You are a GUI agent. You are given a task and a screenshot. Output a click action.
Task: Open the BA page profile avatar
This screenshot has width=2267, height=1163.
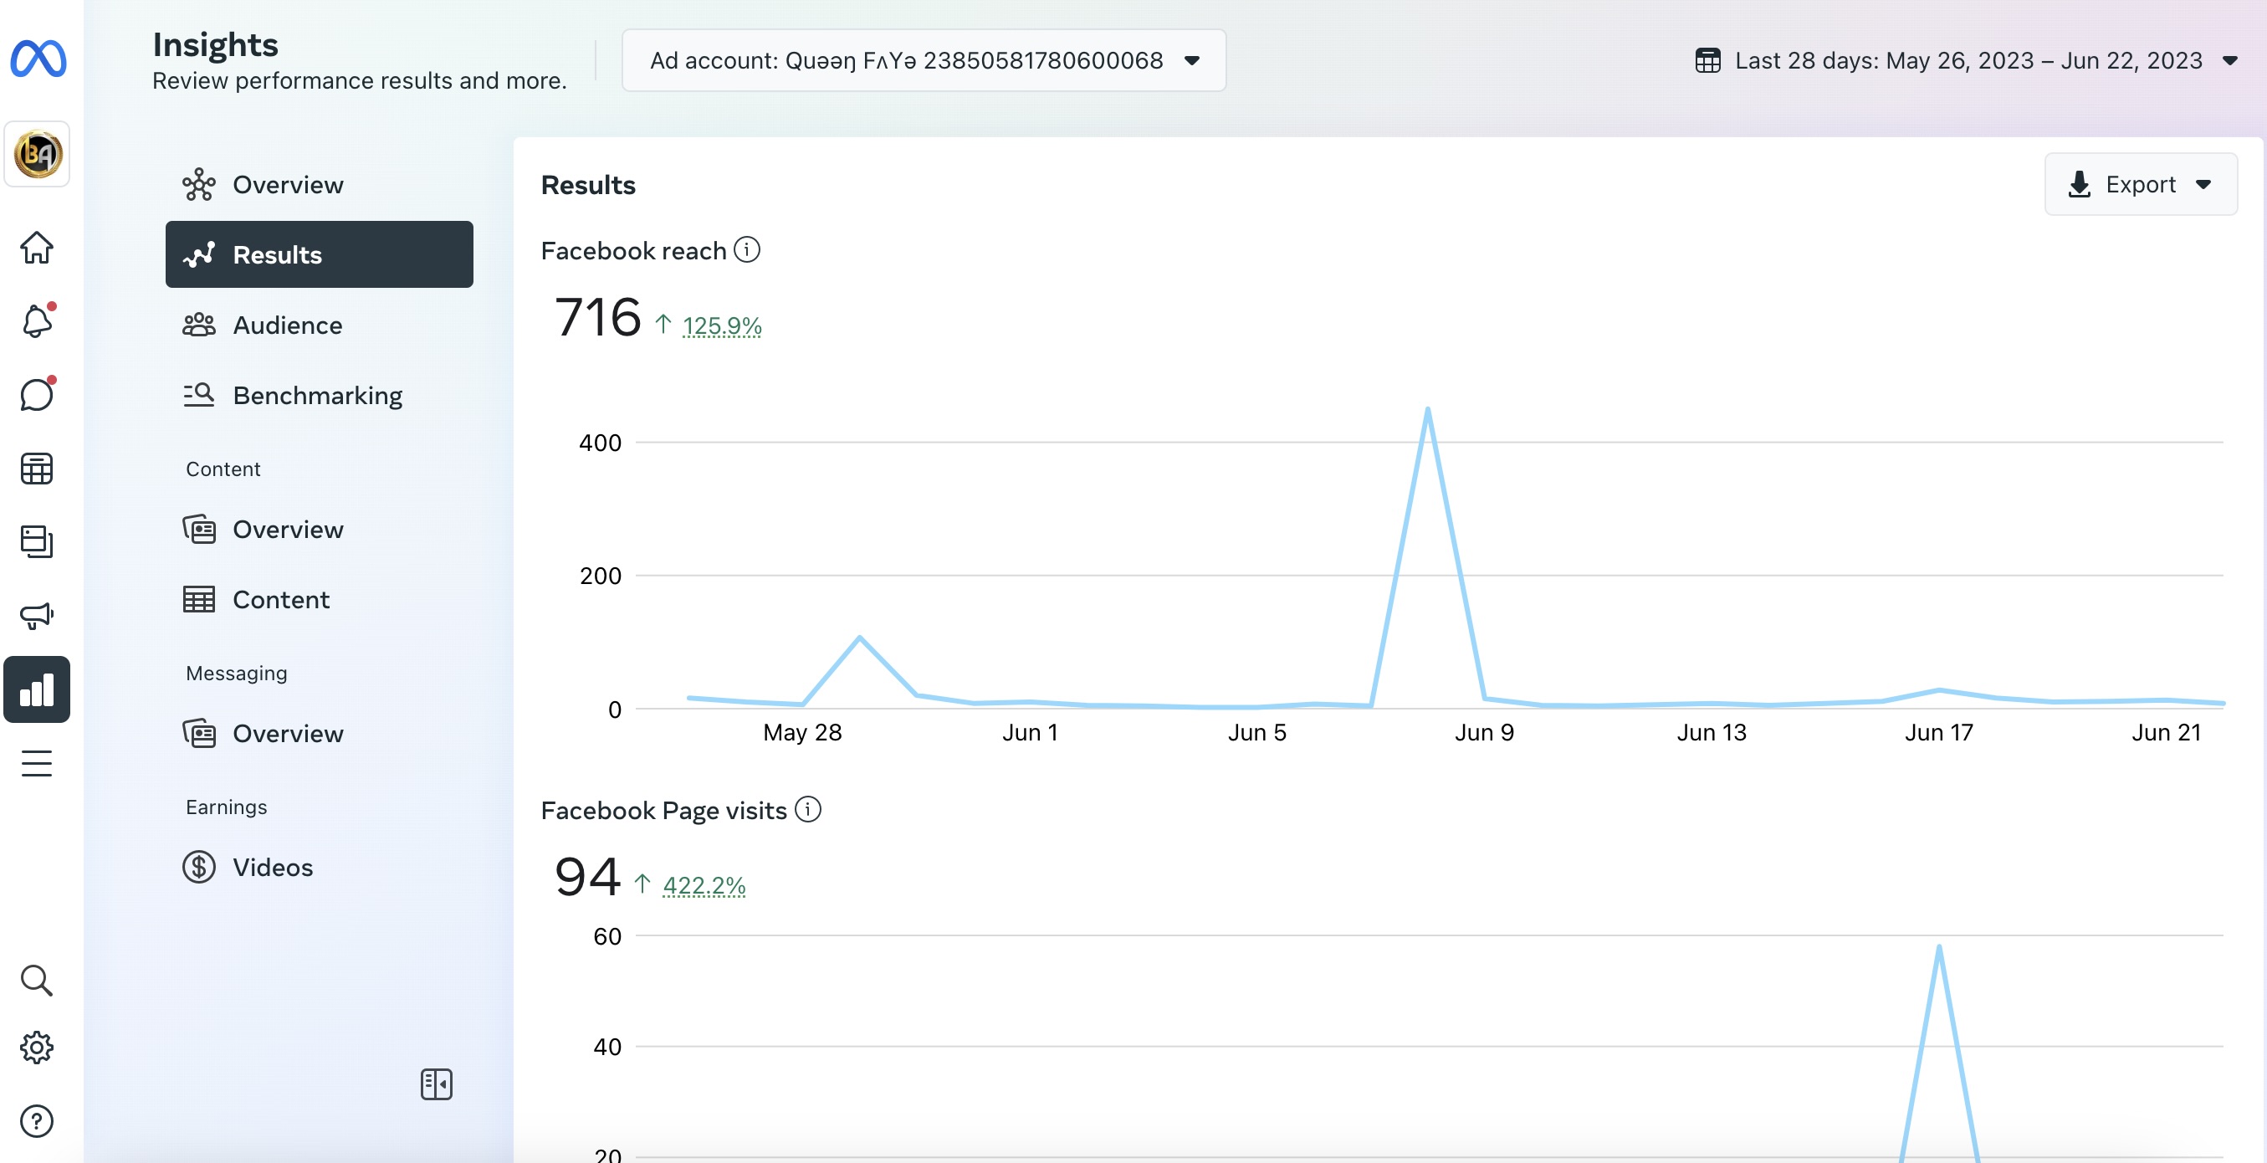point(37,154)
